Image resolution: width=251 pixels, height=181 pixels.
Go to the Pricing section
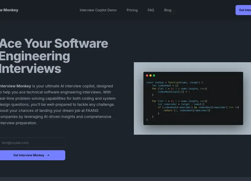[x=132, y=10]
